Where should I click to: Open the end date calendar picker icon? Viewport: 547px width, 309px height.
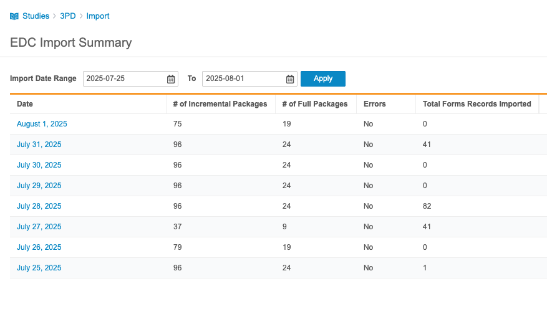tap(290, 79)
